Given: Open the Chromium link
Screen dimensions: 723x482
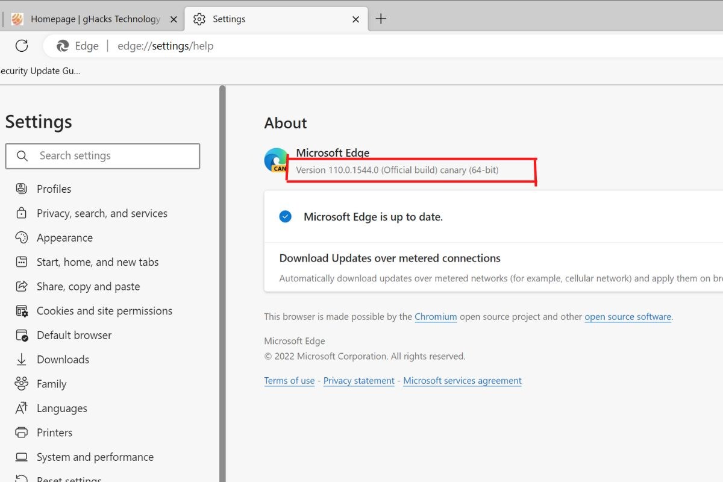Looking at the screenshot, I should (x=436, y=316).
